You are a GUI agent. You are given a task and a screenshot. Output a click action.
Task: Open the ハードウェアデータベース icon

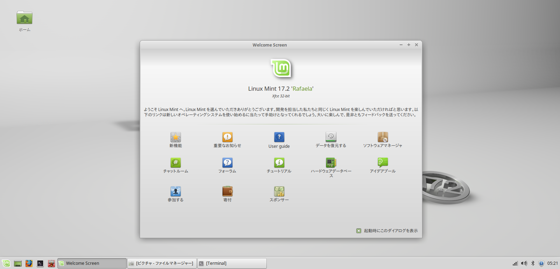331,163
